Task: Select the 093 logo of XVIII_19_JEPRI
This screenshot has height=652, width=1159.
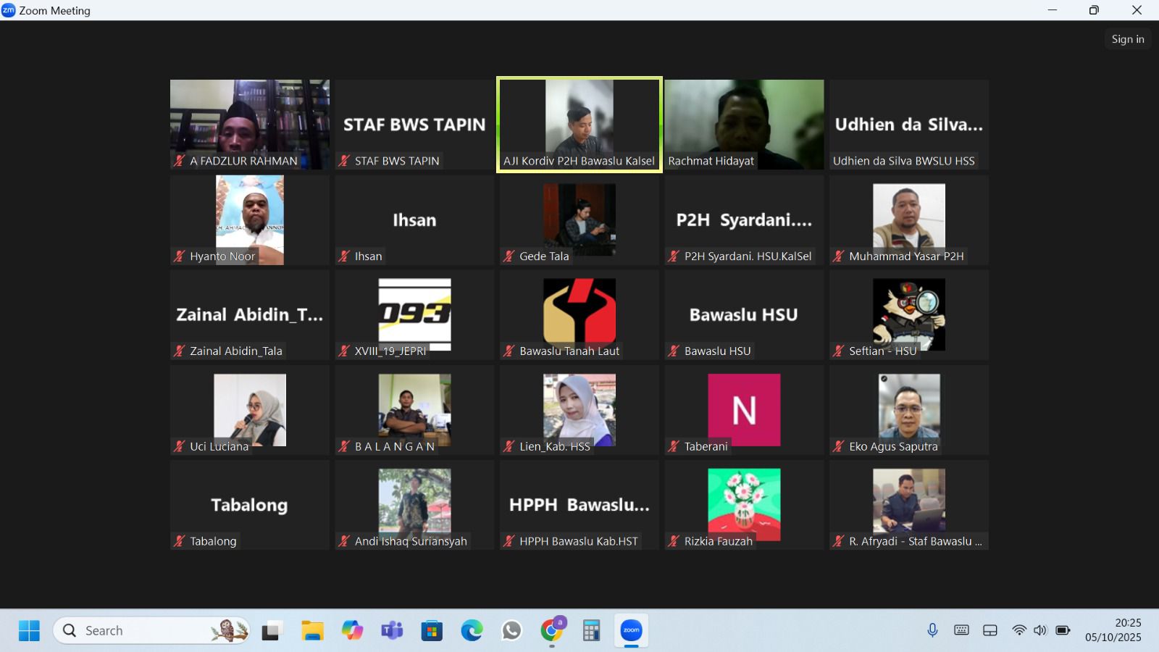Action: [x=414, y=314]
